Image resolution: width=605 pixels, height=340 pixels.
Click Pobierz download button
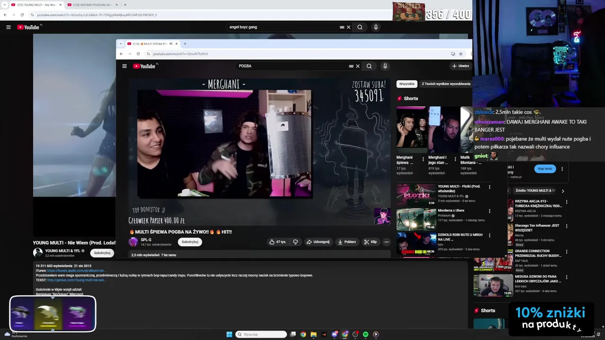point(347,242)
